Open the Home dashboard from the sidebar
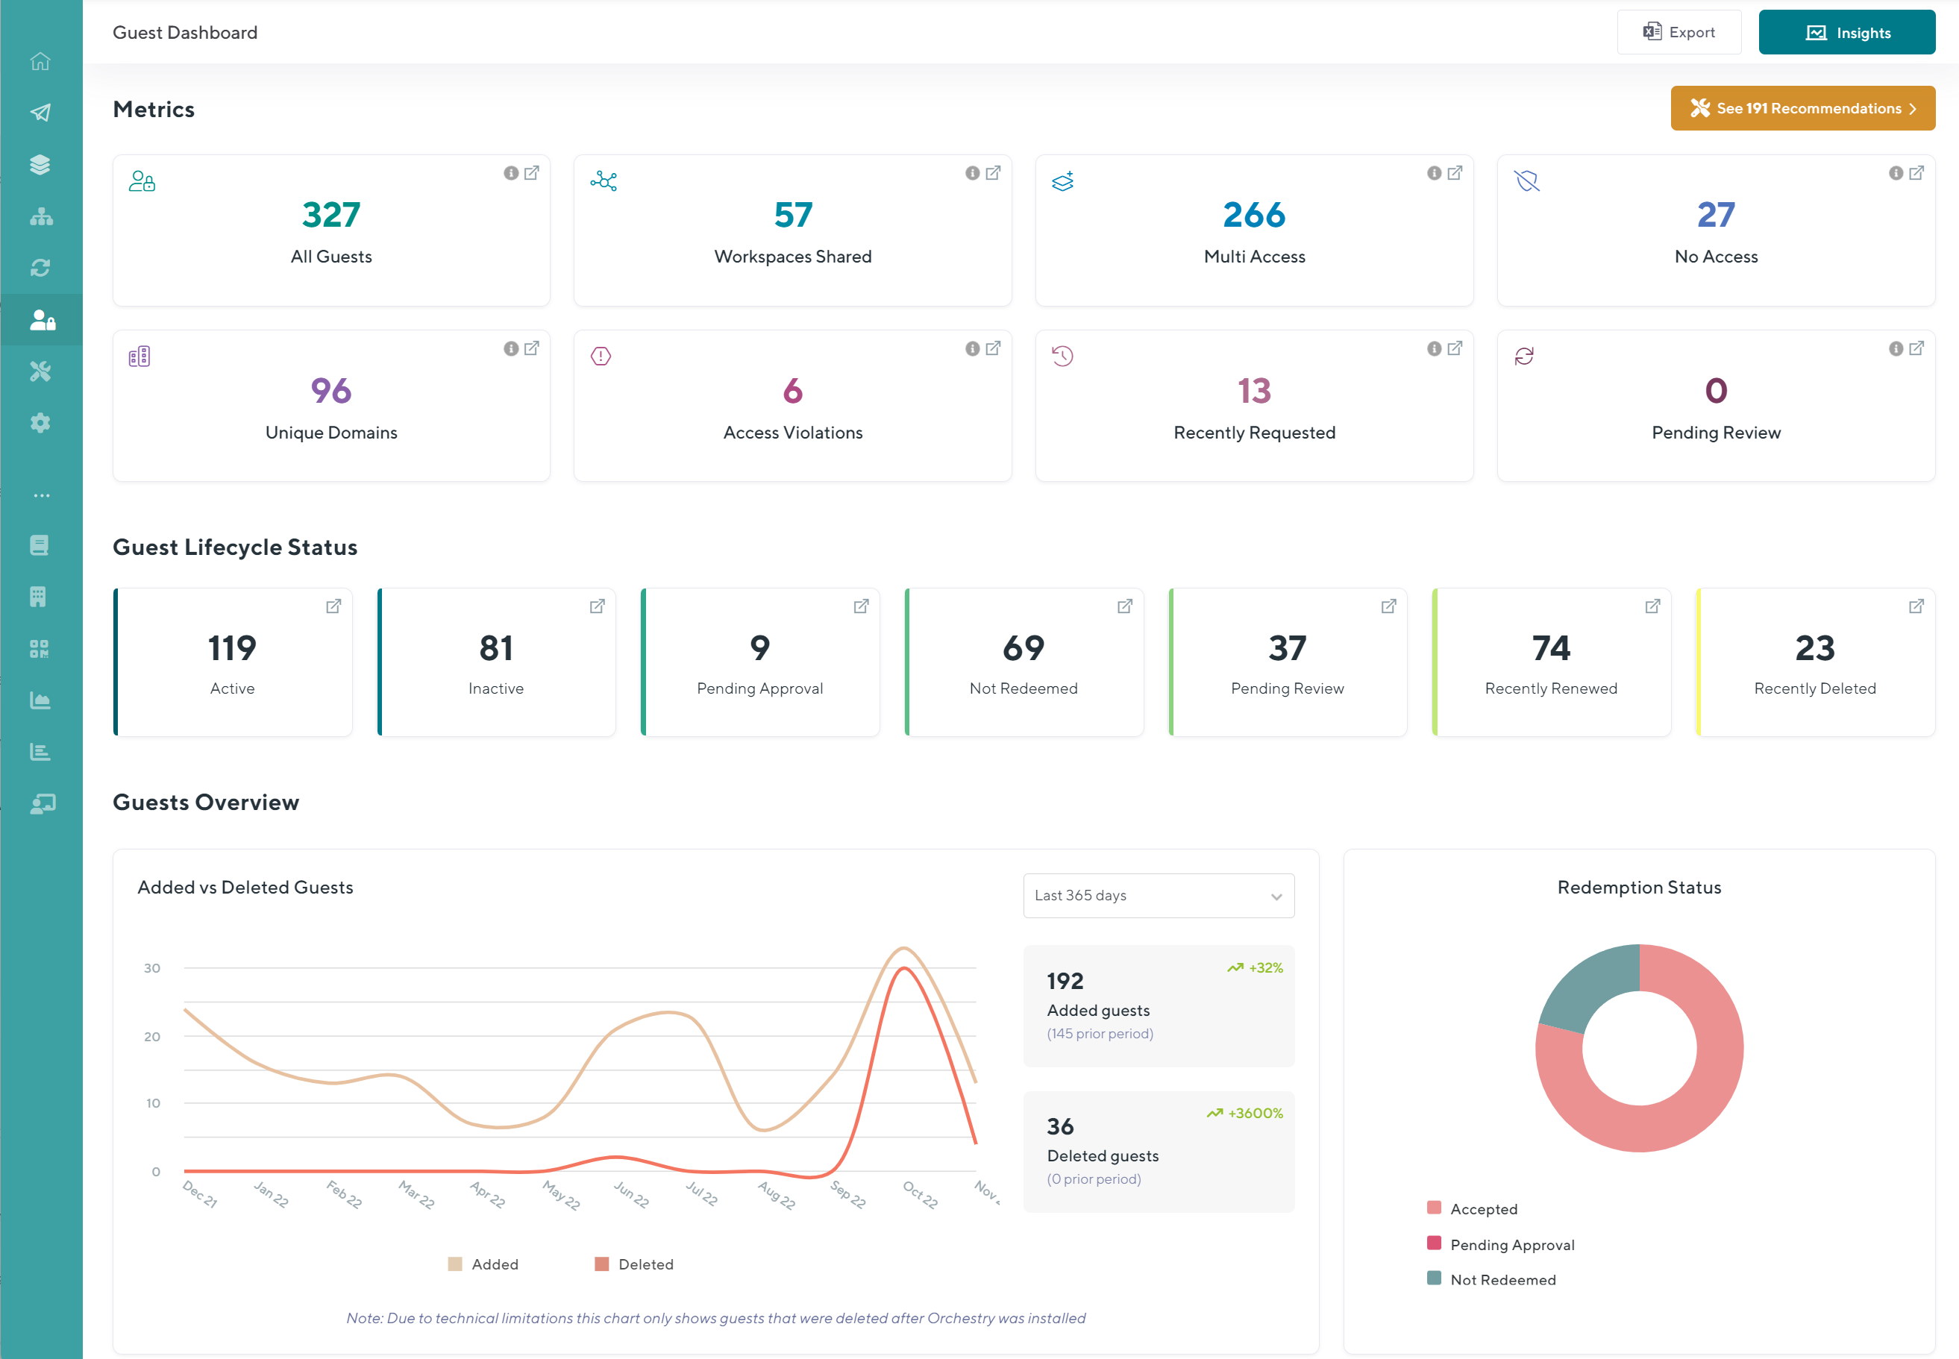The image size is (1959, 1359). pos(40,61)
